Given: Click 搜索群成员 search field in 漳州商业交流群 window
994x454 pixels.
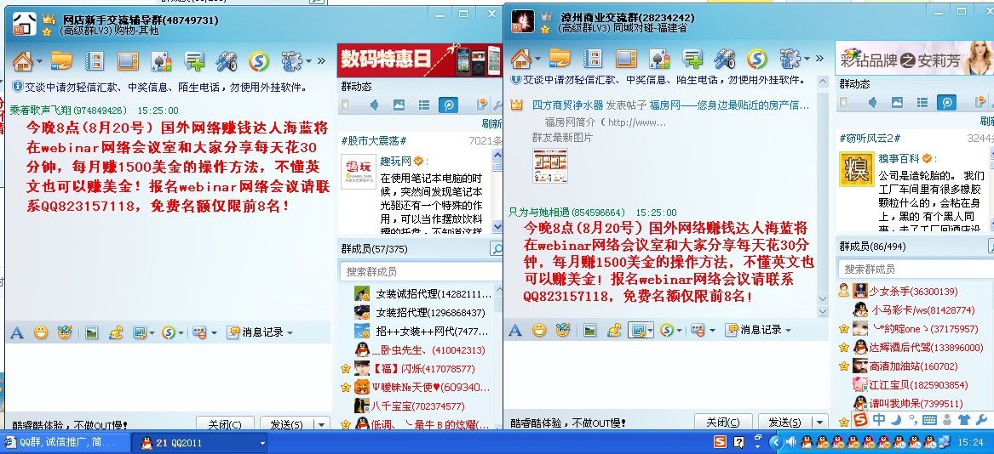Looking at the screenshot, I should [x=916, y=269].
